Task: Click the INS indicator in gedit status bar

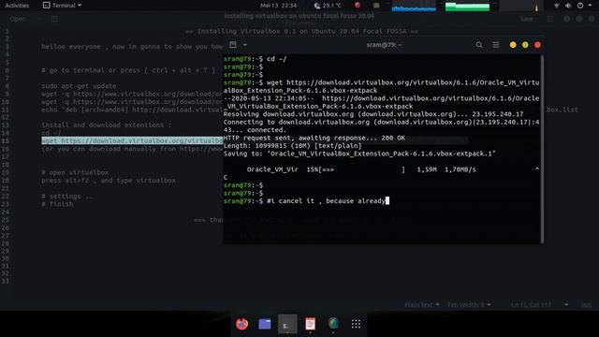Action: click(x=586, y=305)
